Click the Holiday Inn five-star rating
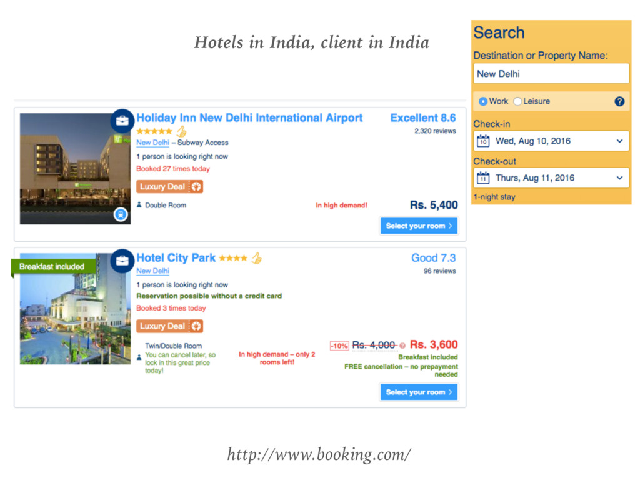The height and width of the screenshot is (480, 640). pyautogui.click(x=154, y=131)
